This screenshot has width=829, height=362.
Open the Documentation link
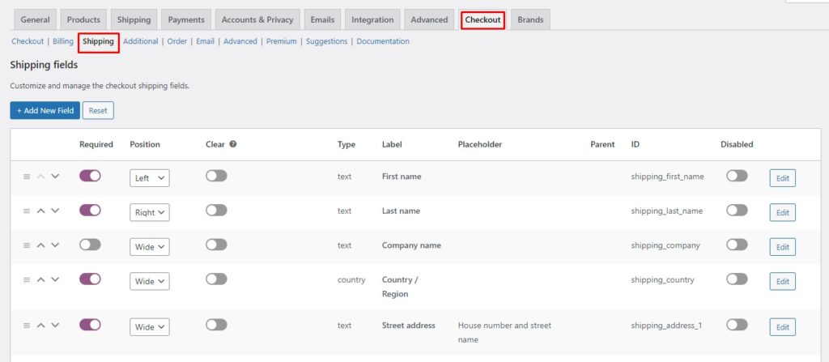click(383, 41)
